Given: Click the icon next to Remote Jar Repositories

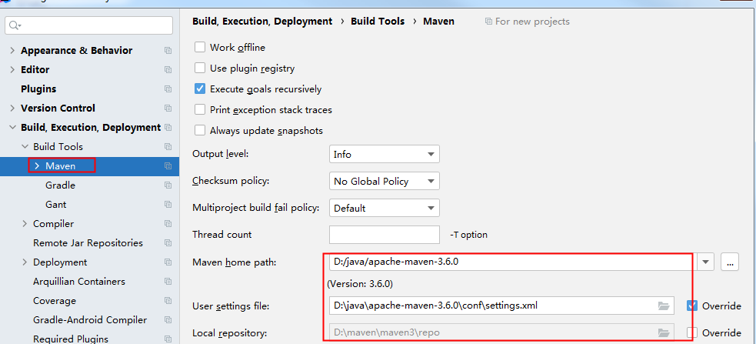Looking at the screenshot, I should [168, 243].
